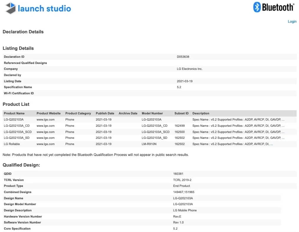This screenshot has height=232, width=299.
Task: Click the Launch Studio logo icon
Action: point(11,8)
